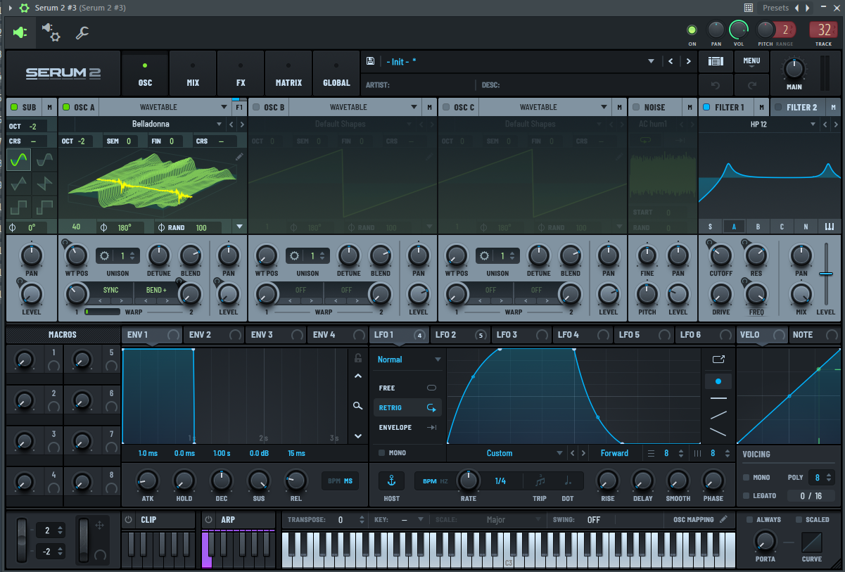
Task: Click the pencil edit icon on OSC A wavetable
Action: click(239, 156)
